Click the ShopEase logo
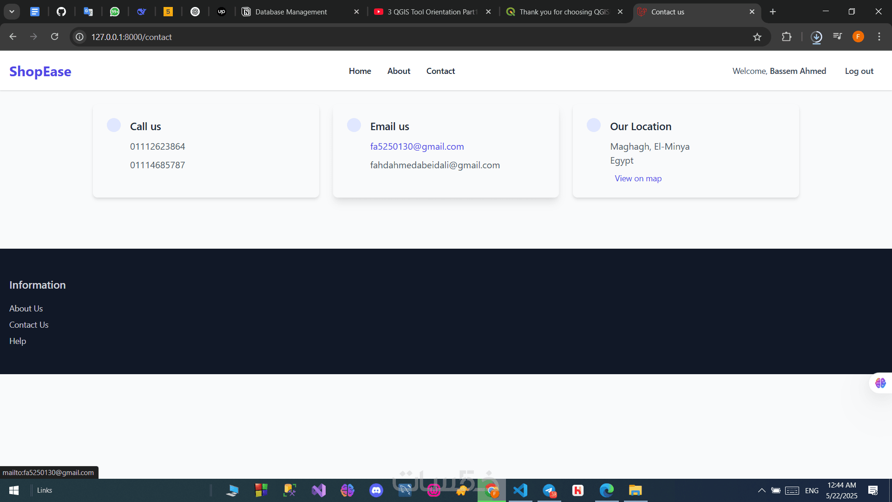Viewport: 892px width, 502px height. [40, 72]
